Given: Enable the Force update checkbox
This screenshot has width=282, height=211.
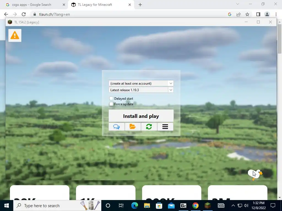Looking at the screenshot, I should point(111,104).
